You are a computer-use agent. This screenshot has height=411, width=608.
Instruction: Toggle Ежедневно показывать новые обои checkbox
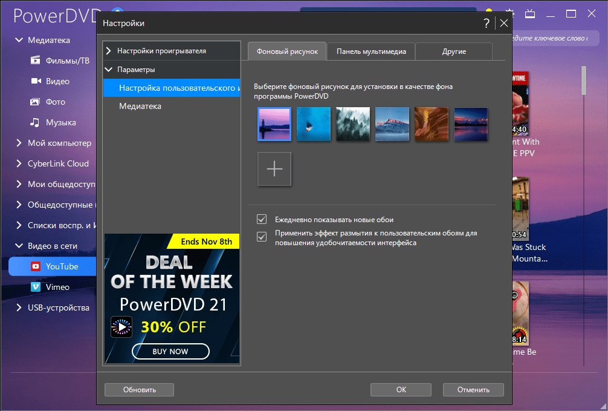pyautogui.click(x=262, y=219)
